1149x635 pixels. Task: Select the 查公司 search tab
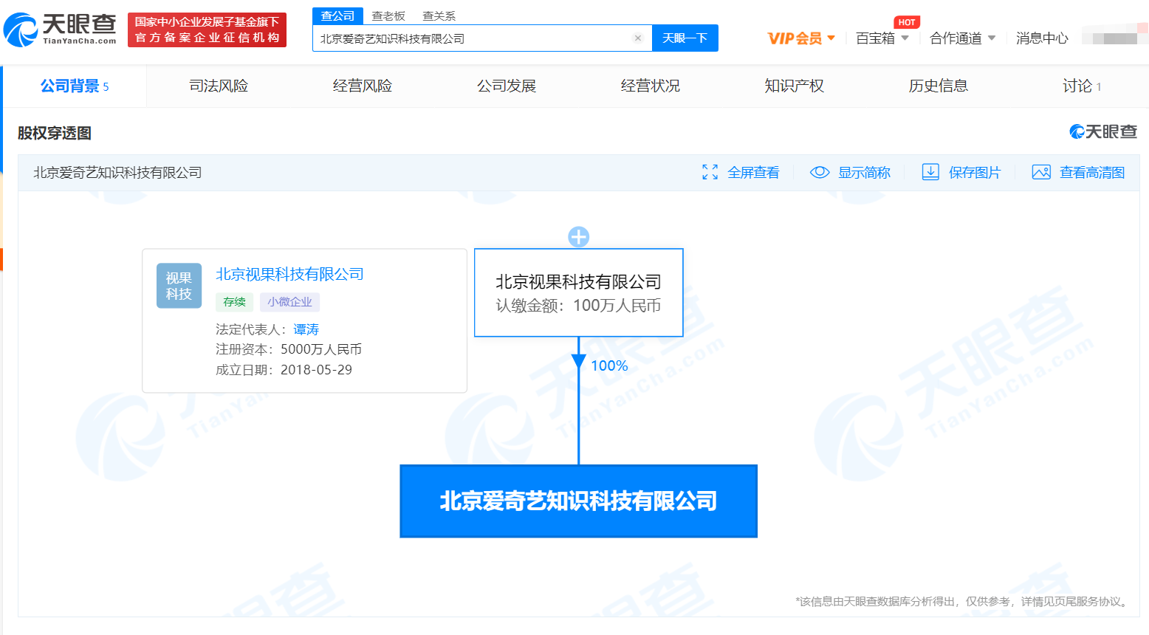(337, 16)
